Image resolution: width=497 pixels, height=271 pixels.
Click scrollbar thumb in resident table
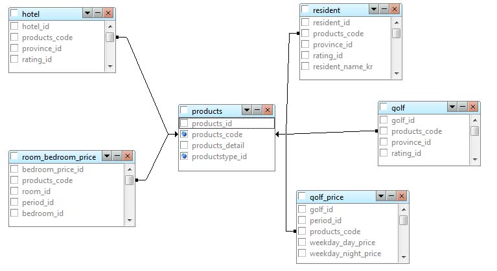click(397, 34)
